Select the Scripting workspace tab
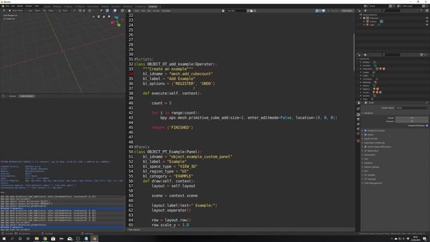430x242 pixels. (153, 6)
